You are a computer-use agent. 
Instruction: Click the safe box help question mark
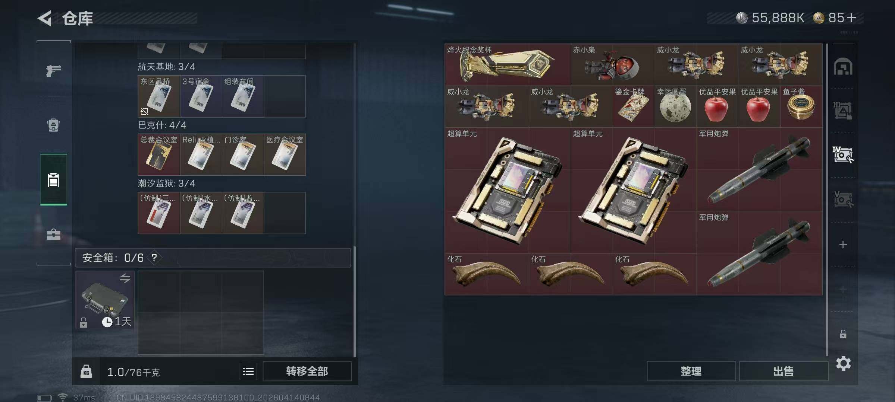[154, 257]
